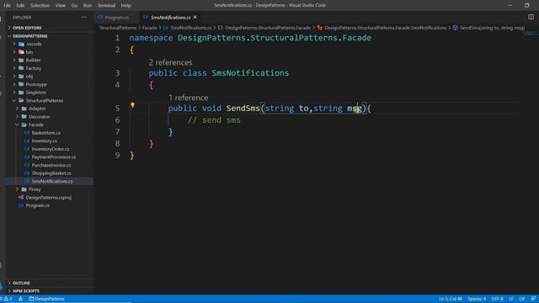This screenshot has height=303, width=539.
Task: Click line number 1 in the gutter
Action: (x=118, y=38)
